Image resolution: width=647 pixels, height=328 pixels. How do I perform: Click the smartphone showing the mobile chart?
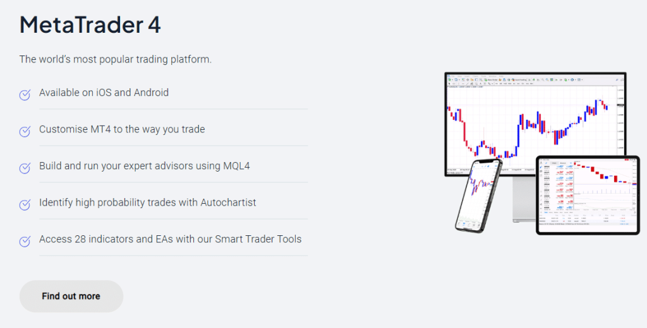479,196
